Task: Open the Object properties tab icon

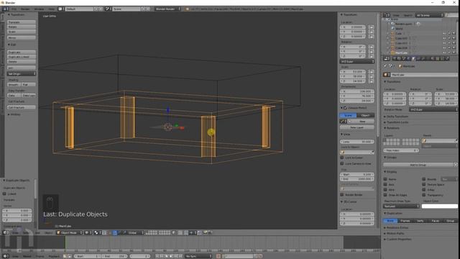Action: pyautogui.click(x=413, y=59)
